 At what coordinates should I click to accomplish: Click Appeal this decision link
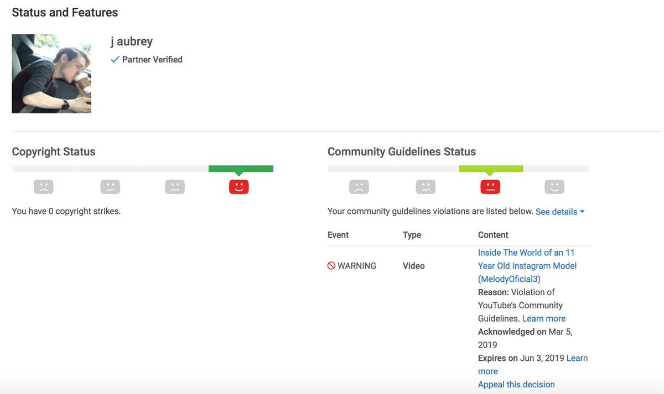(x=516, y=385)
